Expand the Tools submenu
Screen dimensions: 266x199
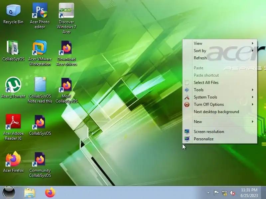coord(220,90)
